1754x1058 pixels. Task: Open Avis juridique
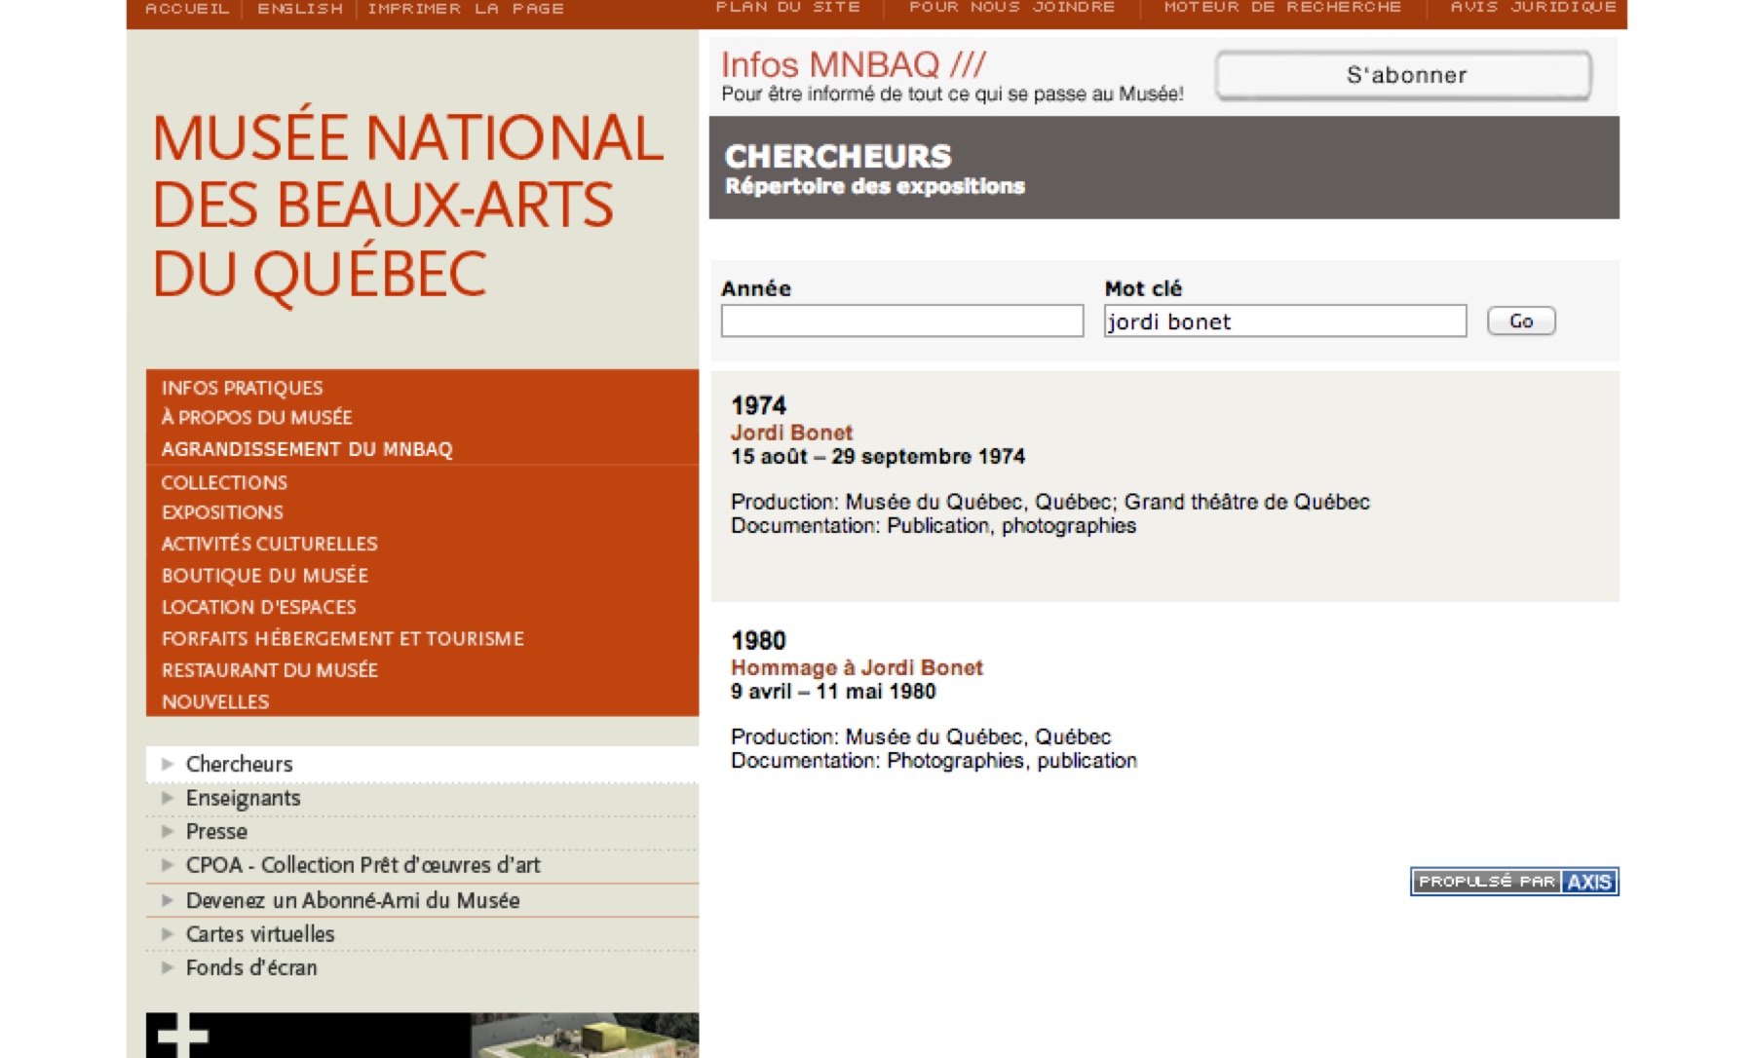[1533, 8]
